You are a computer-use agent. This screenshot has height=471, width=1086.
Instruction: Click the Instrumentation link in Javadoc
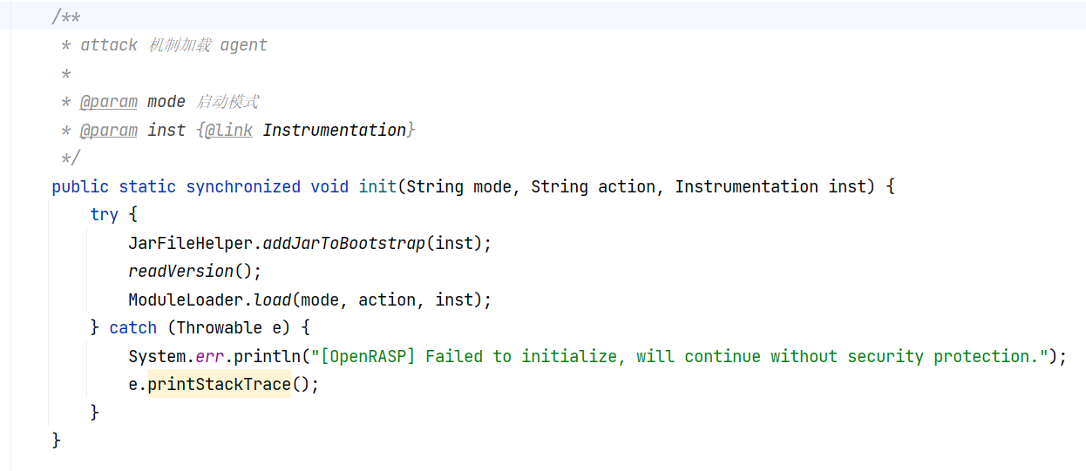coord(335,130)
